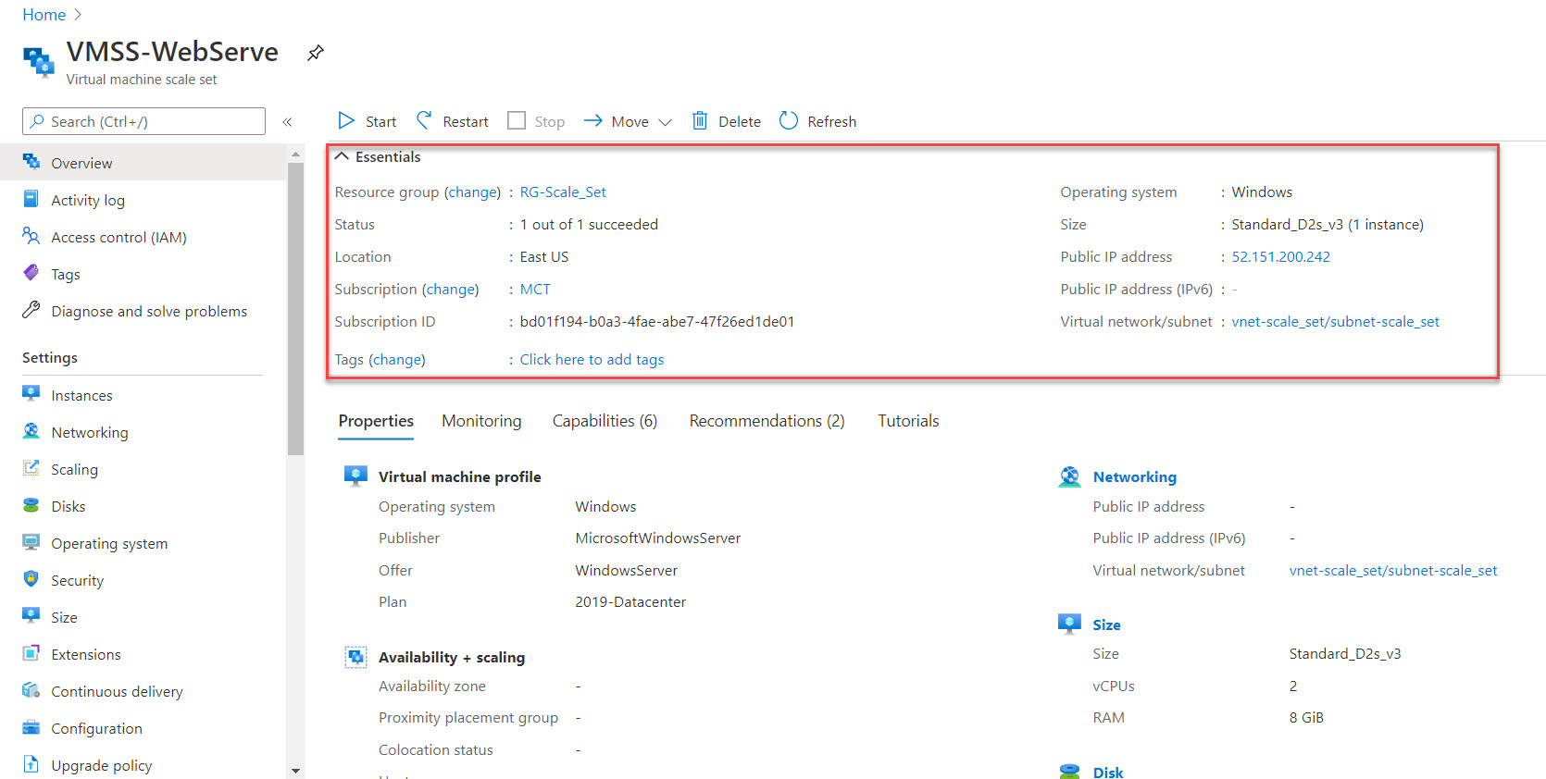
Task: Click the Restart icon in toolbar
Action: (x=424, y=120)
